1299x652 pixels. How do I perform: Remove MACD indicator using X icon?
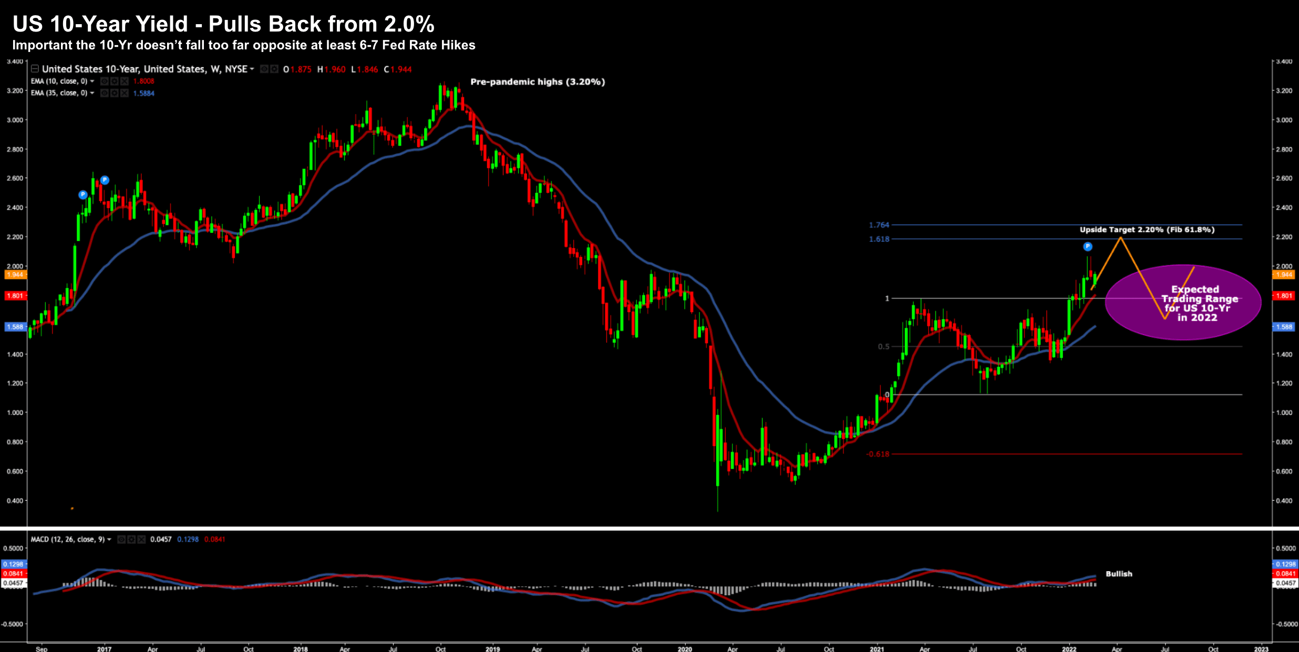(141, 540)
